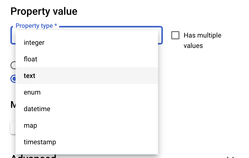Click the partially hidden heading starting with M
Image resolution: width=249 pixels, height=158 pixels.
(x=13, y=104)
